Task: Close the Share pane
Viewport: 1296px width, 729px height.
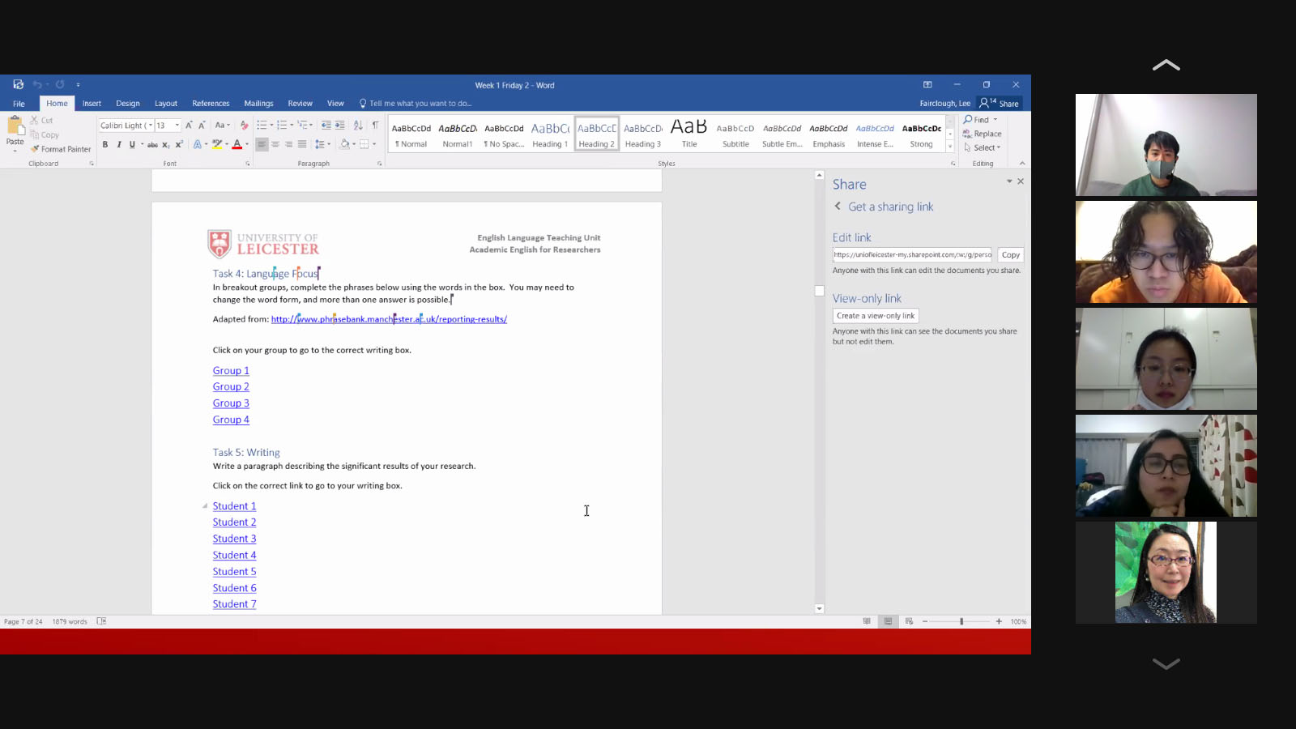Action: (1021, 181)
